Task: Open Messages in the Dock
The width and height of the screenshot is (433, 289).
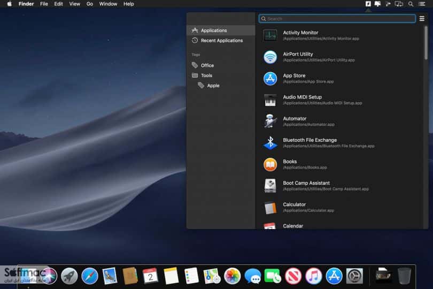Action: coord(252,276)
